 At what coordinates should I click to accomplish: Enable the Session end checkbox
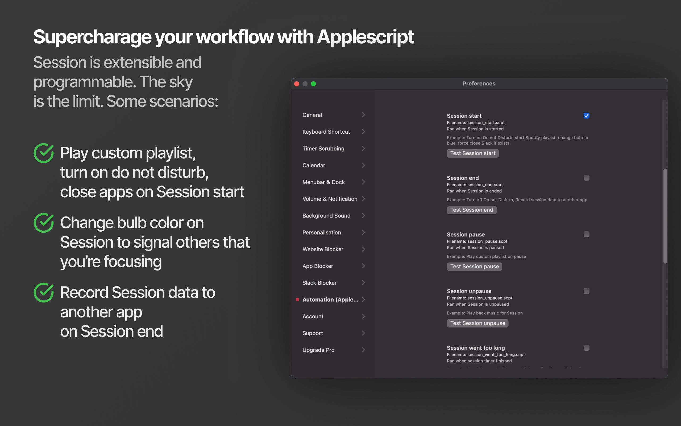pos(587,178)
